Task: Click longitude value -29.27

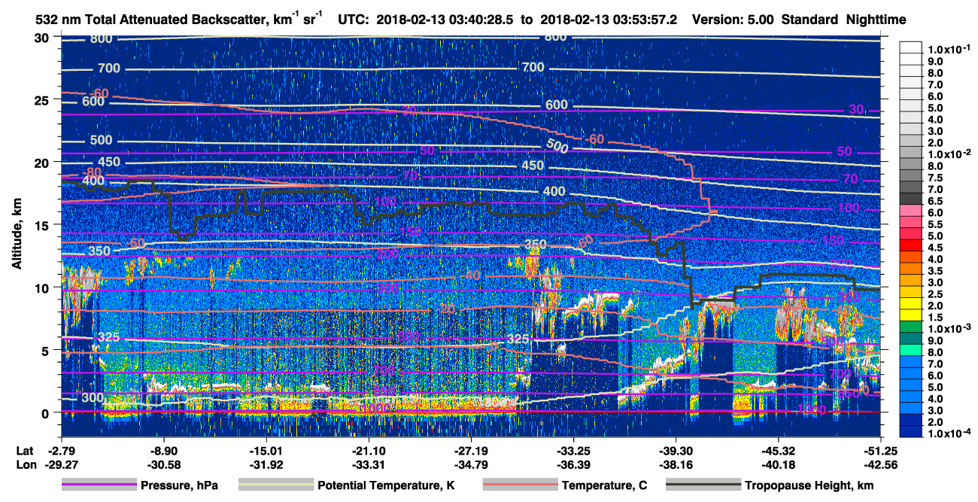Action: [61, 464]
